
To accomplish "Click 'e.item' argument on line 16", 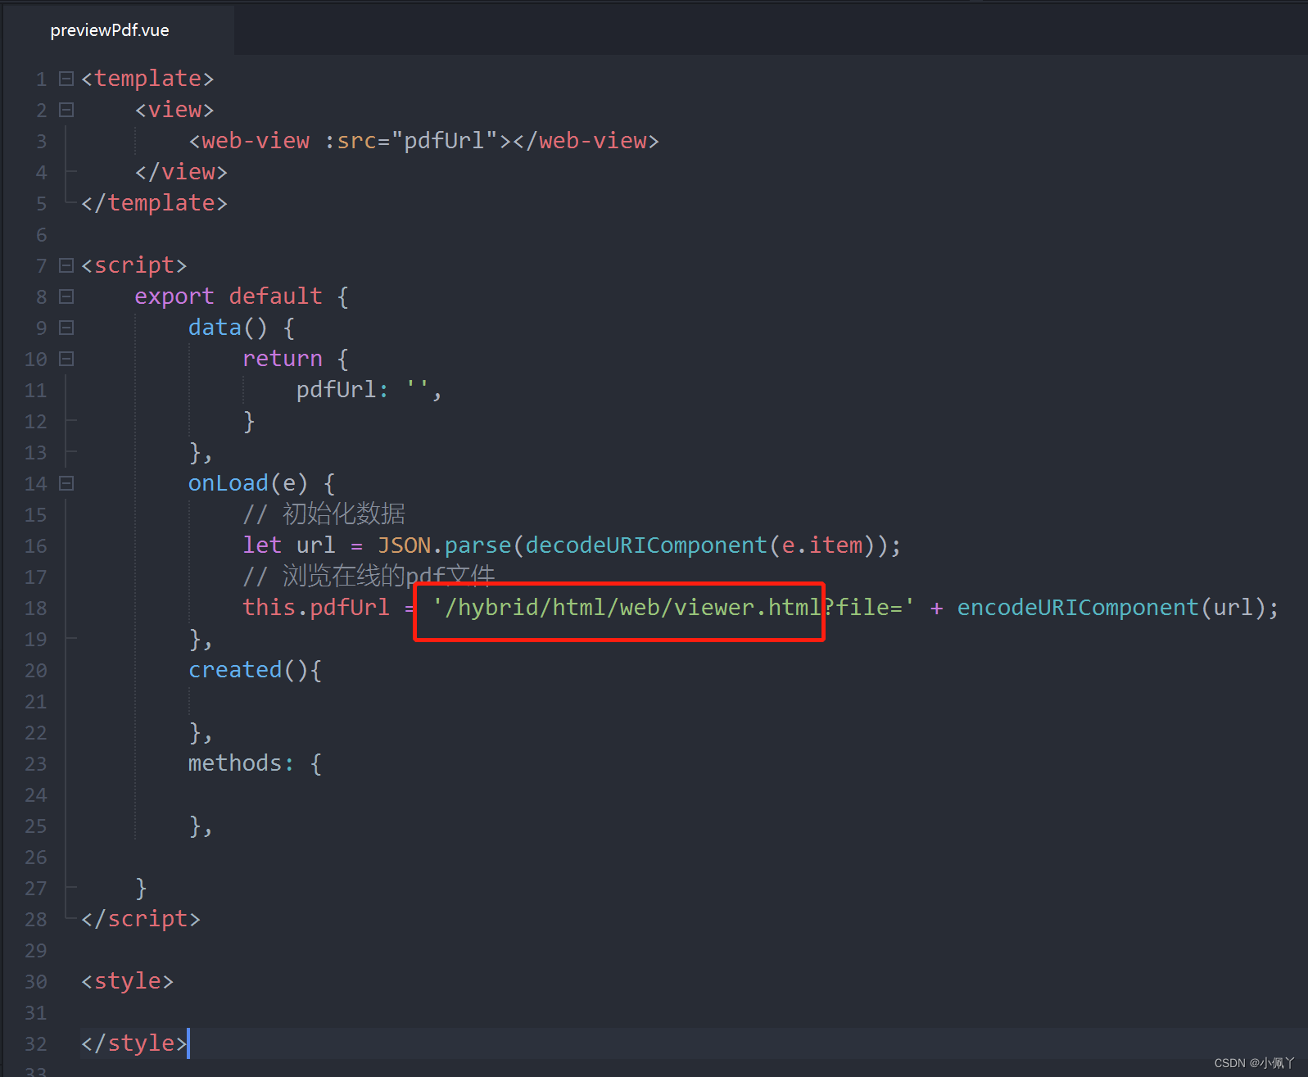I will point(822,545).
